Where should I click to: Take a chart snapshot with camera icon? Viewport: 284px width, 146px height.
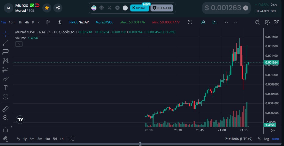(x=276, y=22)
